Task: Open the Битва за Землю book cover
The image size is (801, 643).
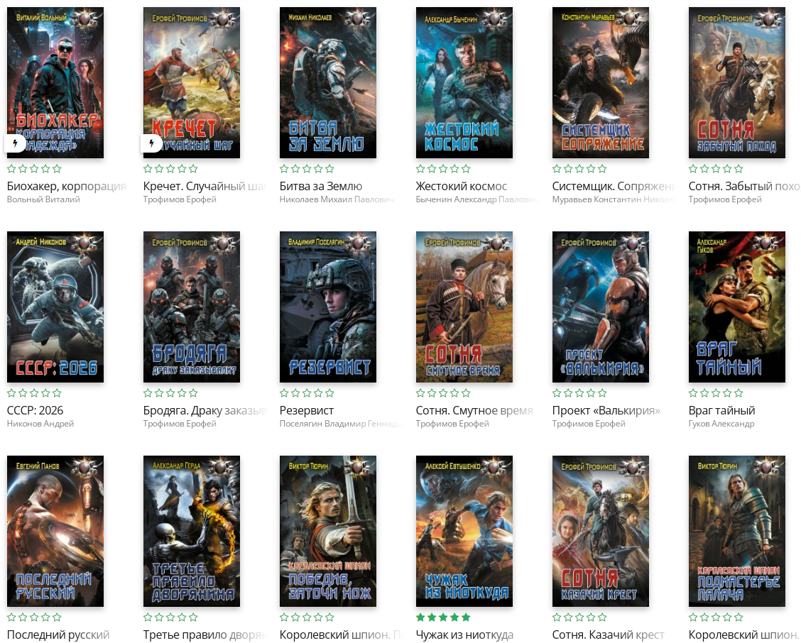Action: [327, 82]
